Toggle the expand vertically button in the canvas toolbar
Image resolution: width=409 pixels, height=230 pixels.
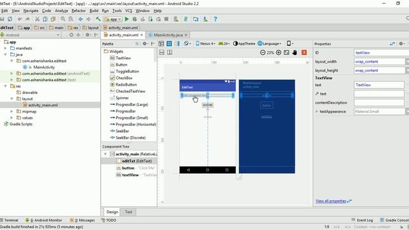169,52
